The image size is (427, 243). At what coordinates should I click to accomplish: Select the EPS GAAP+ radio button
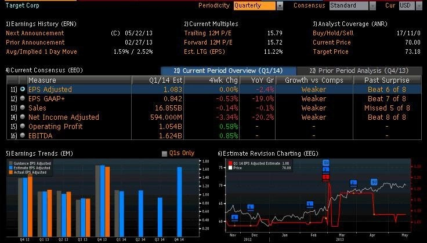(23, 99)
